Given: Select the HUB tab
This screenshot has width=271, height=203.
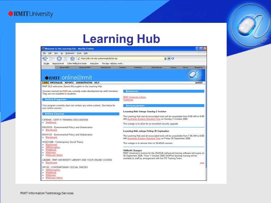Looking at the screenshot, I should tap(45, 83).
